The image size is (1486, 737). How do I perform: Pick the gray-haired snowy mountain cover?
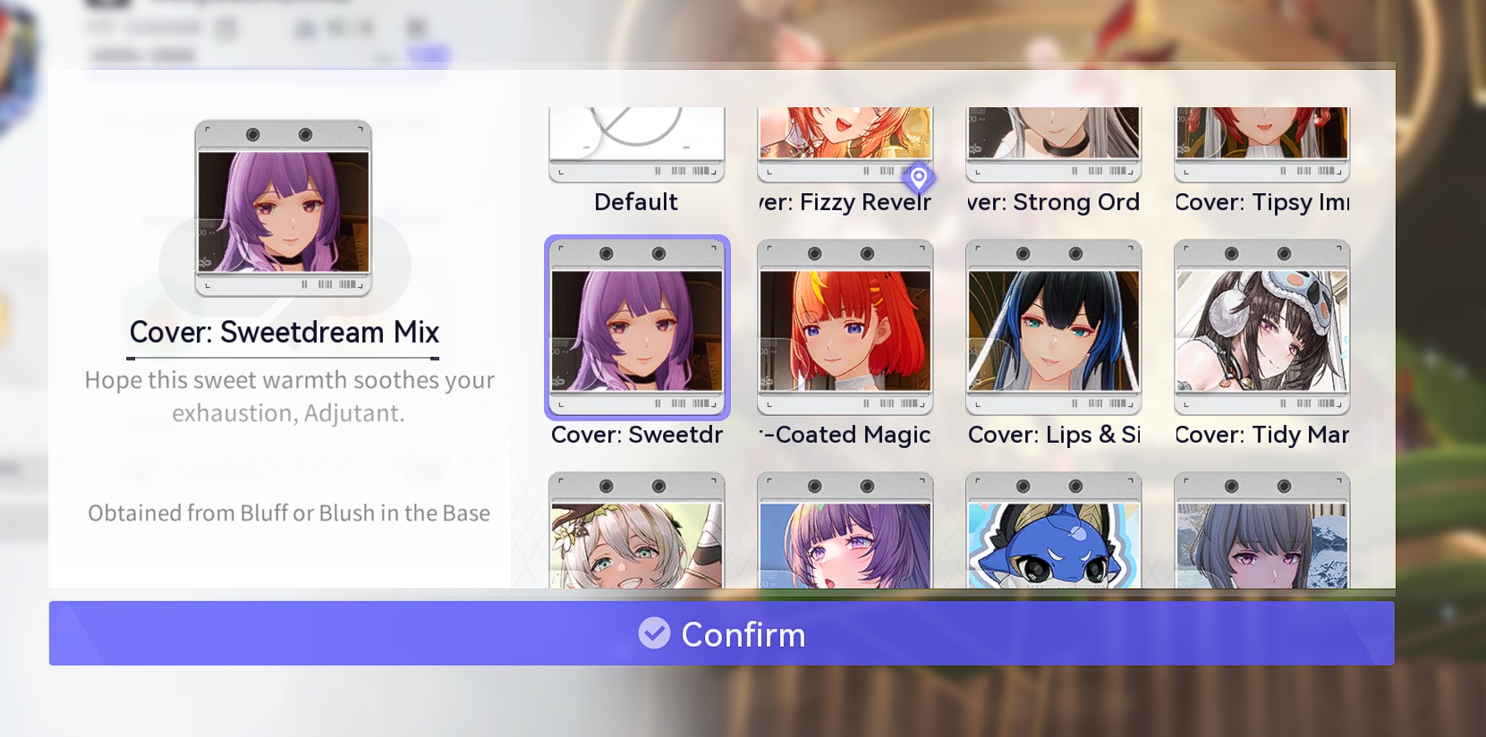pos(1261,530)
